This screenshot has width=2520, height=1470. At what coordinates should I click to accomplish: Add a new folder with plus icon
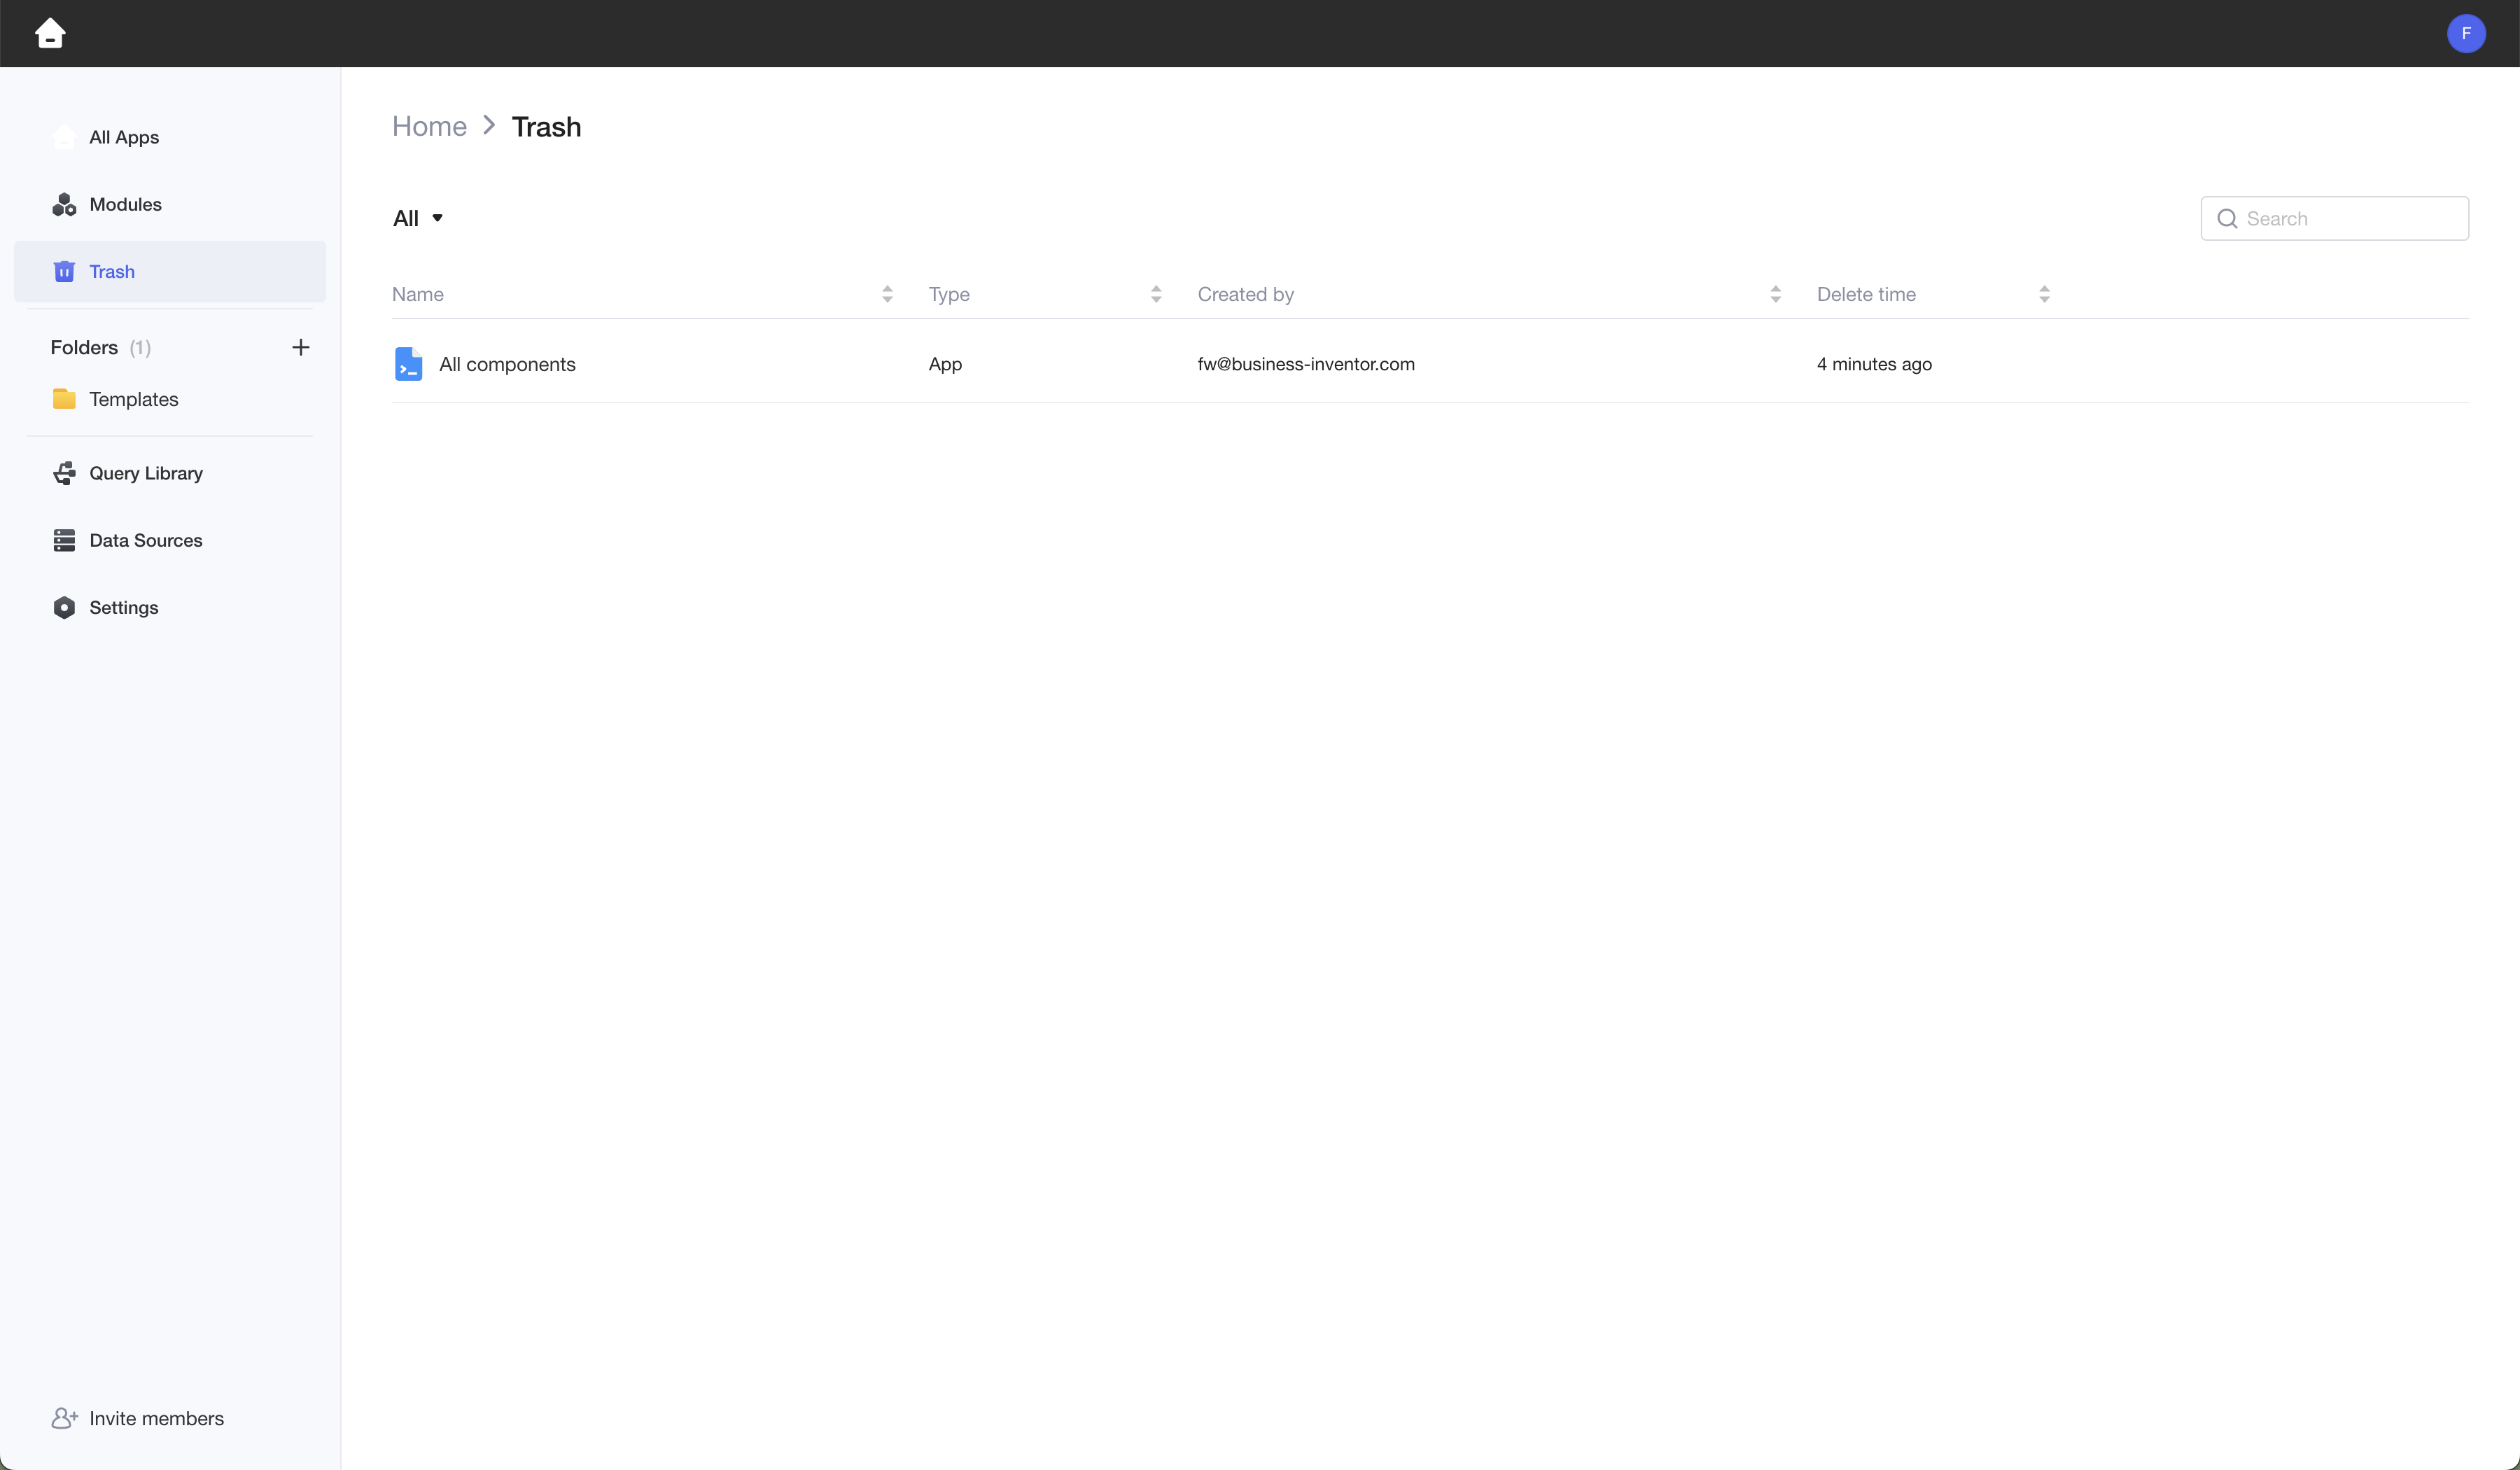click(x=300, y=347)
